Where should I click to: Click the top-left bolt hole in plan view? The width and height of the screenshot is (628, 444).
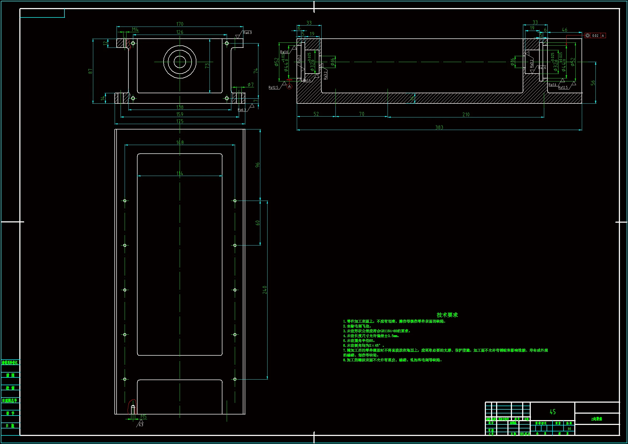tap(125, 201)
